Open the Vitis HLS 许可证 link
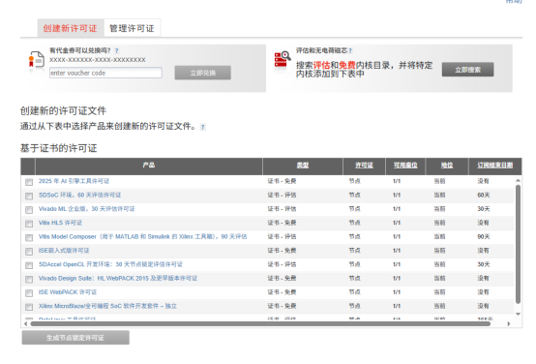Image resolution: width=536 pixels, height=364 pixels. pyautogui.click(x=60, y=223)
